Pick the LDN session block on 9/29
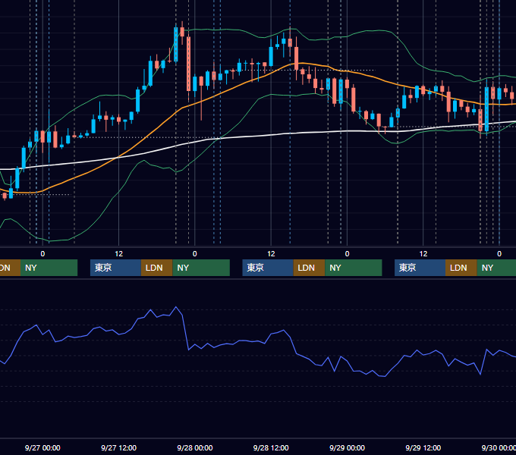 [461, 268]
